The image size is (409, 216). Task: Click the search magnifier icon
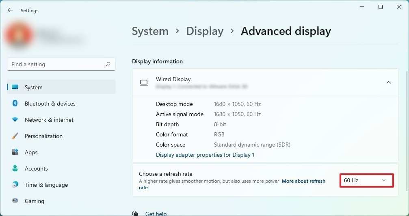pyautogui.click(x=108, y=64)
